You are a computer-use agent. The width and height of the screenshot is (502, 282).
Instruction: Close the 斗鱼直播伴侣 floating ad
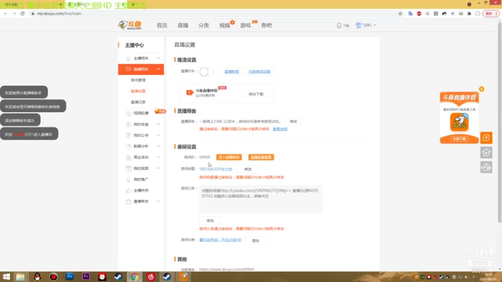[481, 89]
